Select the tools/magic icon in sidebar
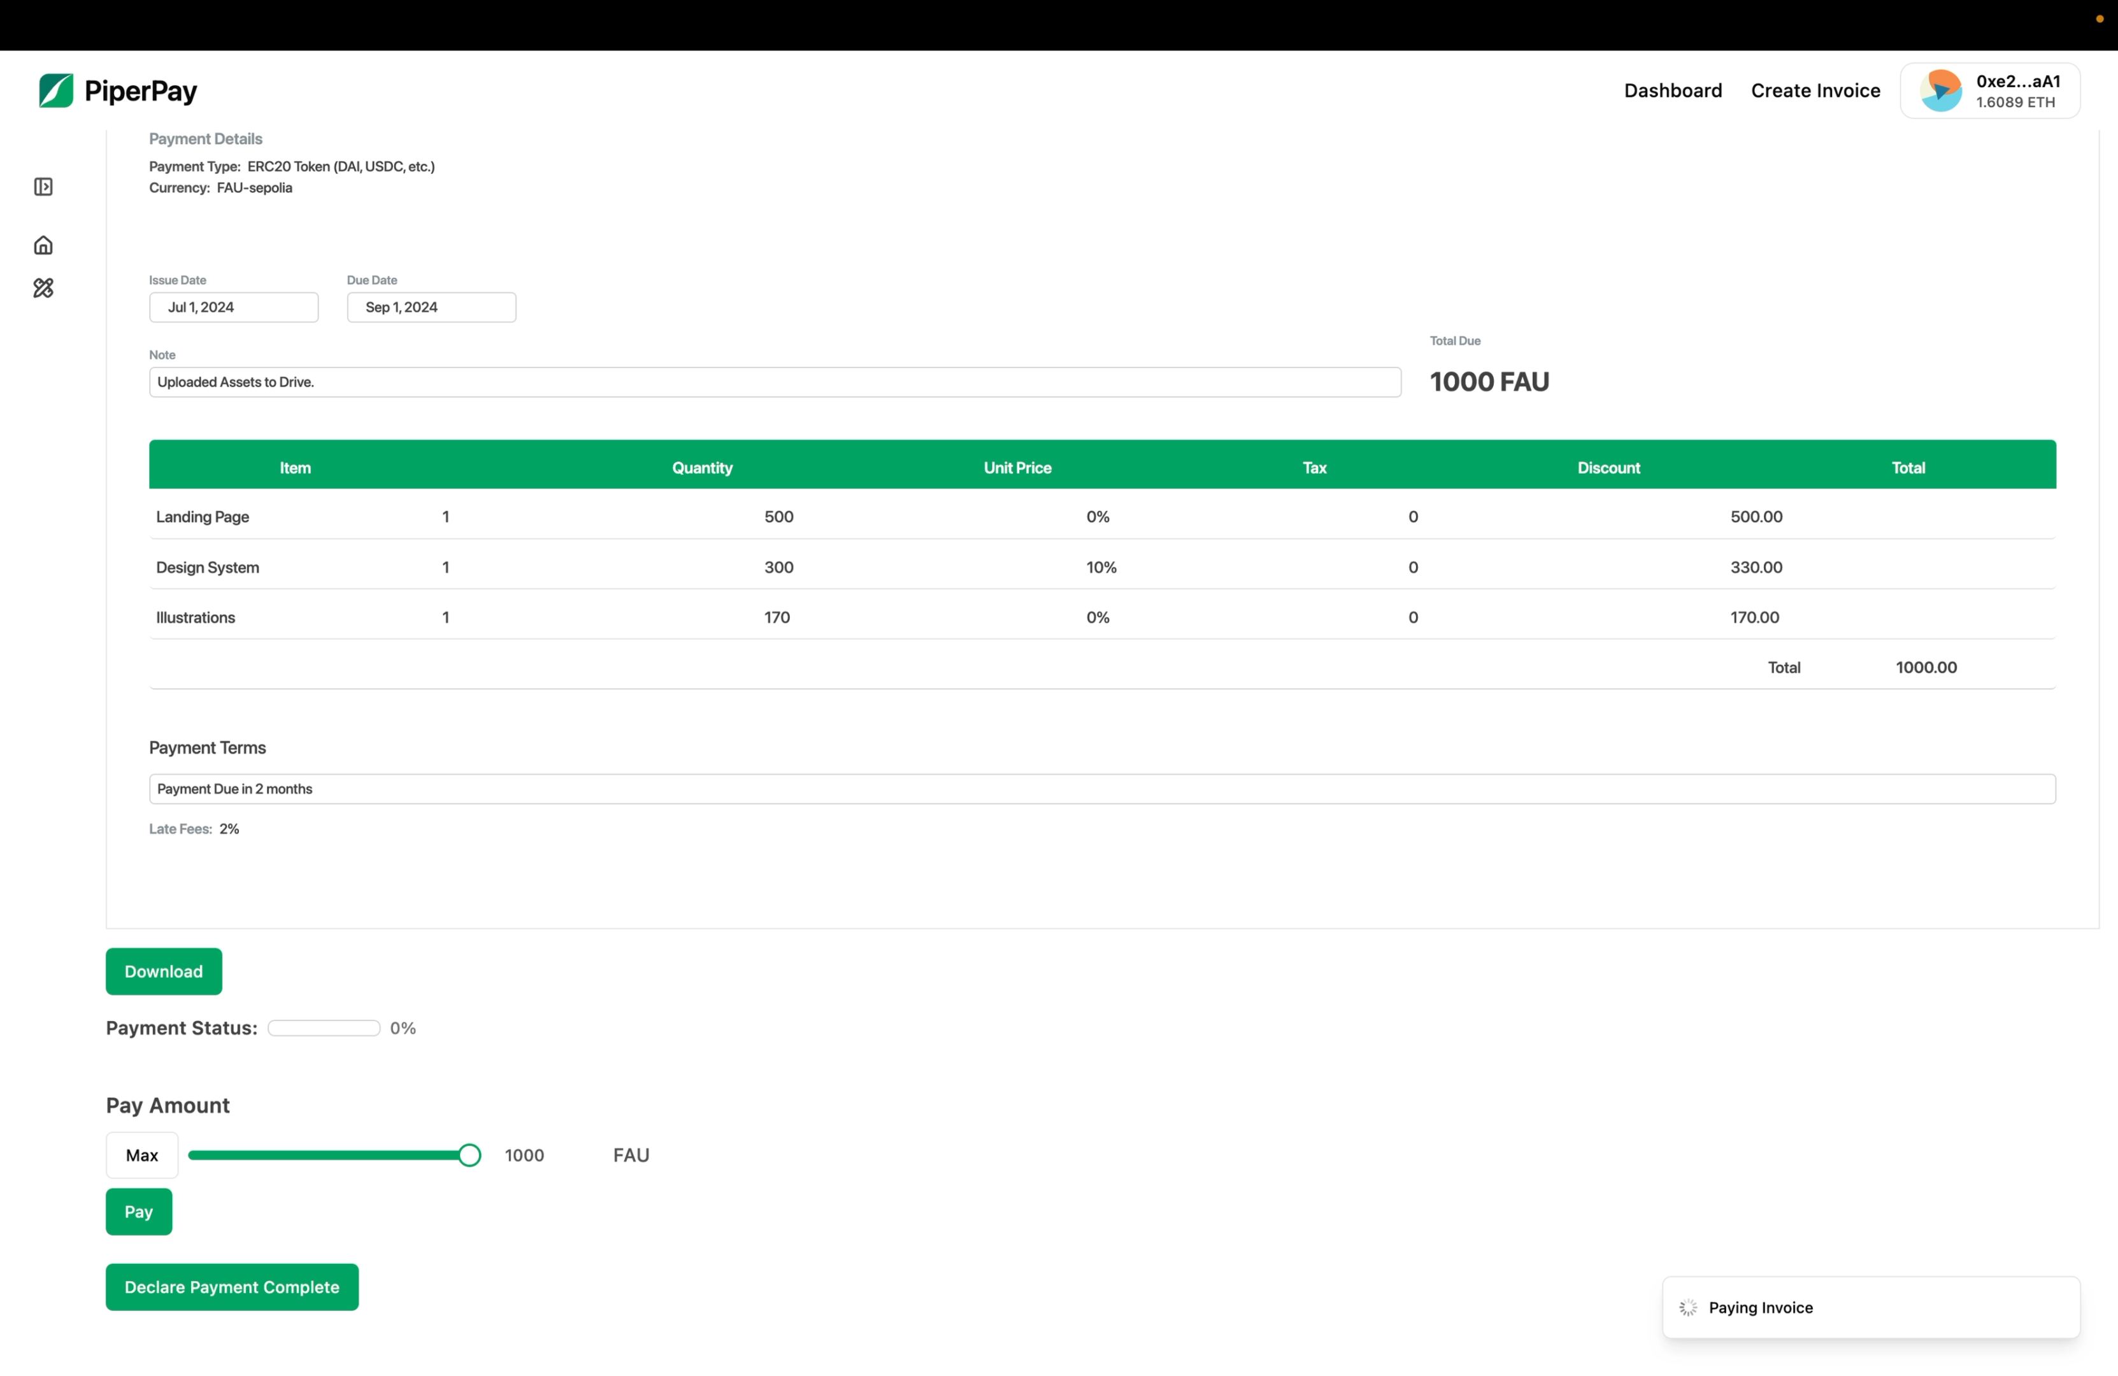This screenshot has height=1376, width=2118. (x=43, y=287)
